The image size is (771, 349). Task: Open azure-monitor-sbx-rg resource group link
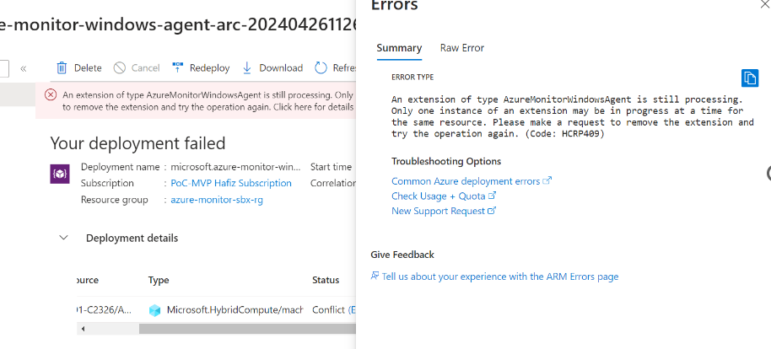pos(217,200)
